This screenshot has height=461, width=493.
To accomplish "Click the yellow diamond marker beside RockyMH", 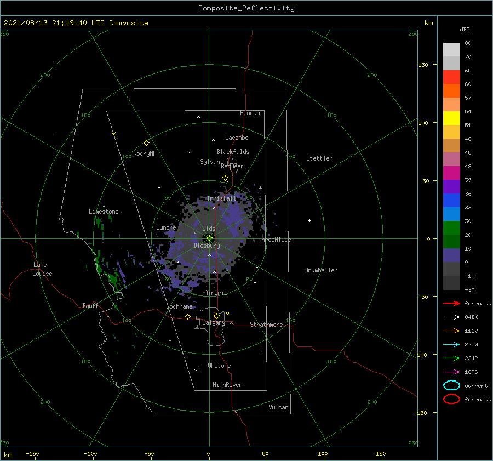I will tap(146, 143).
